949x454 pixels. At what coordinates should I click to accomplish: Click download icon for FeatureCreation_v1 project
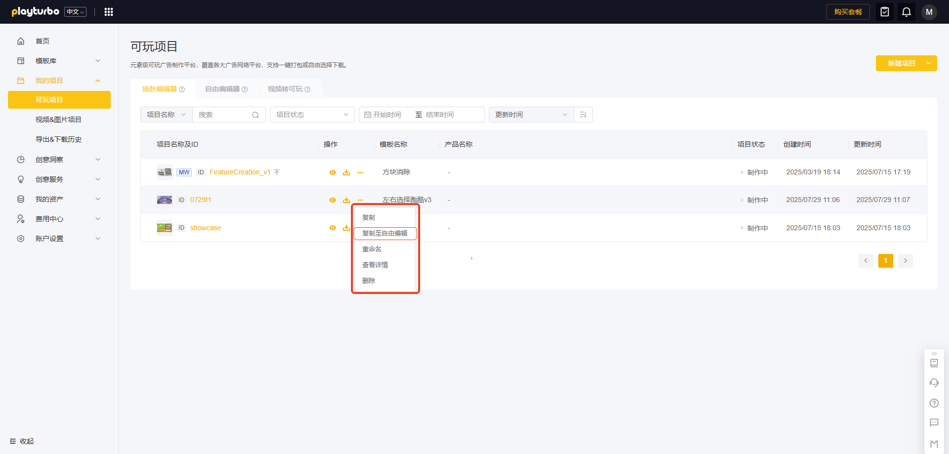point(346,172)
